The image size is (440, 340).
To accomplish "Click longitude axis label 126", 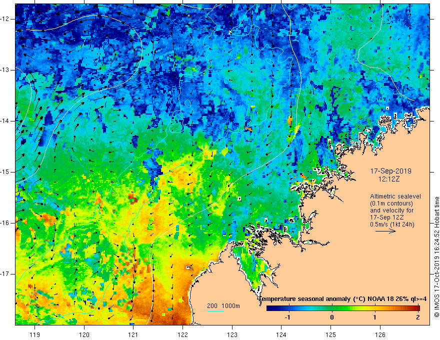I will [x=380, y=334].
